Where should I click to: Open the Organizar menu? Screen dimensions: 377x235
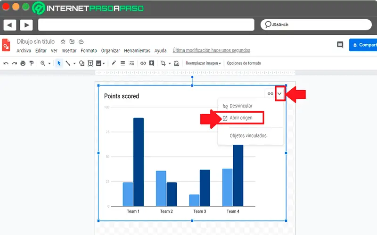pyautogui.click(x=110, y=51)
